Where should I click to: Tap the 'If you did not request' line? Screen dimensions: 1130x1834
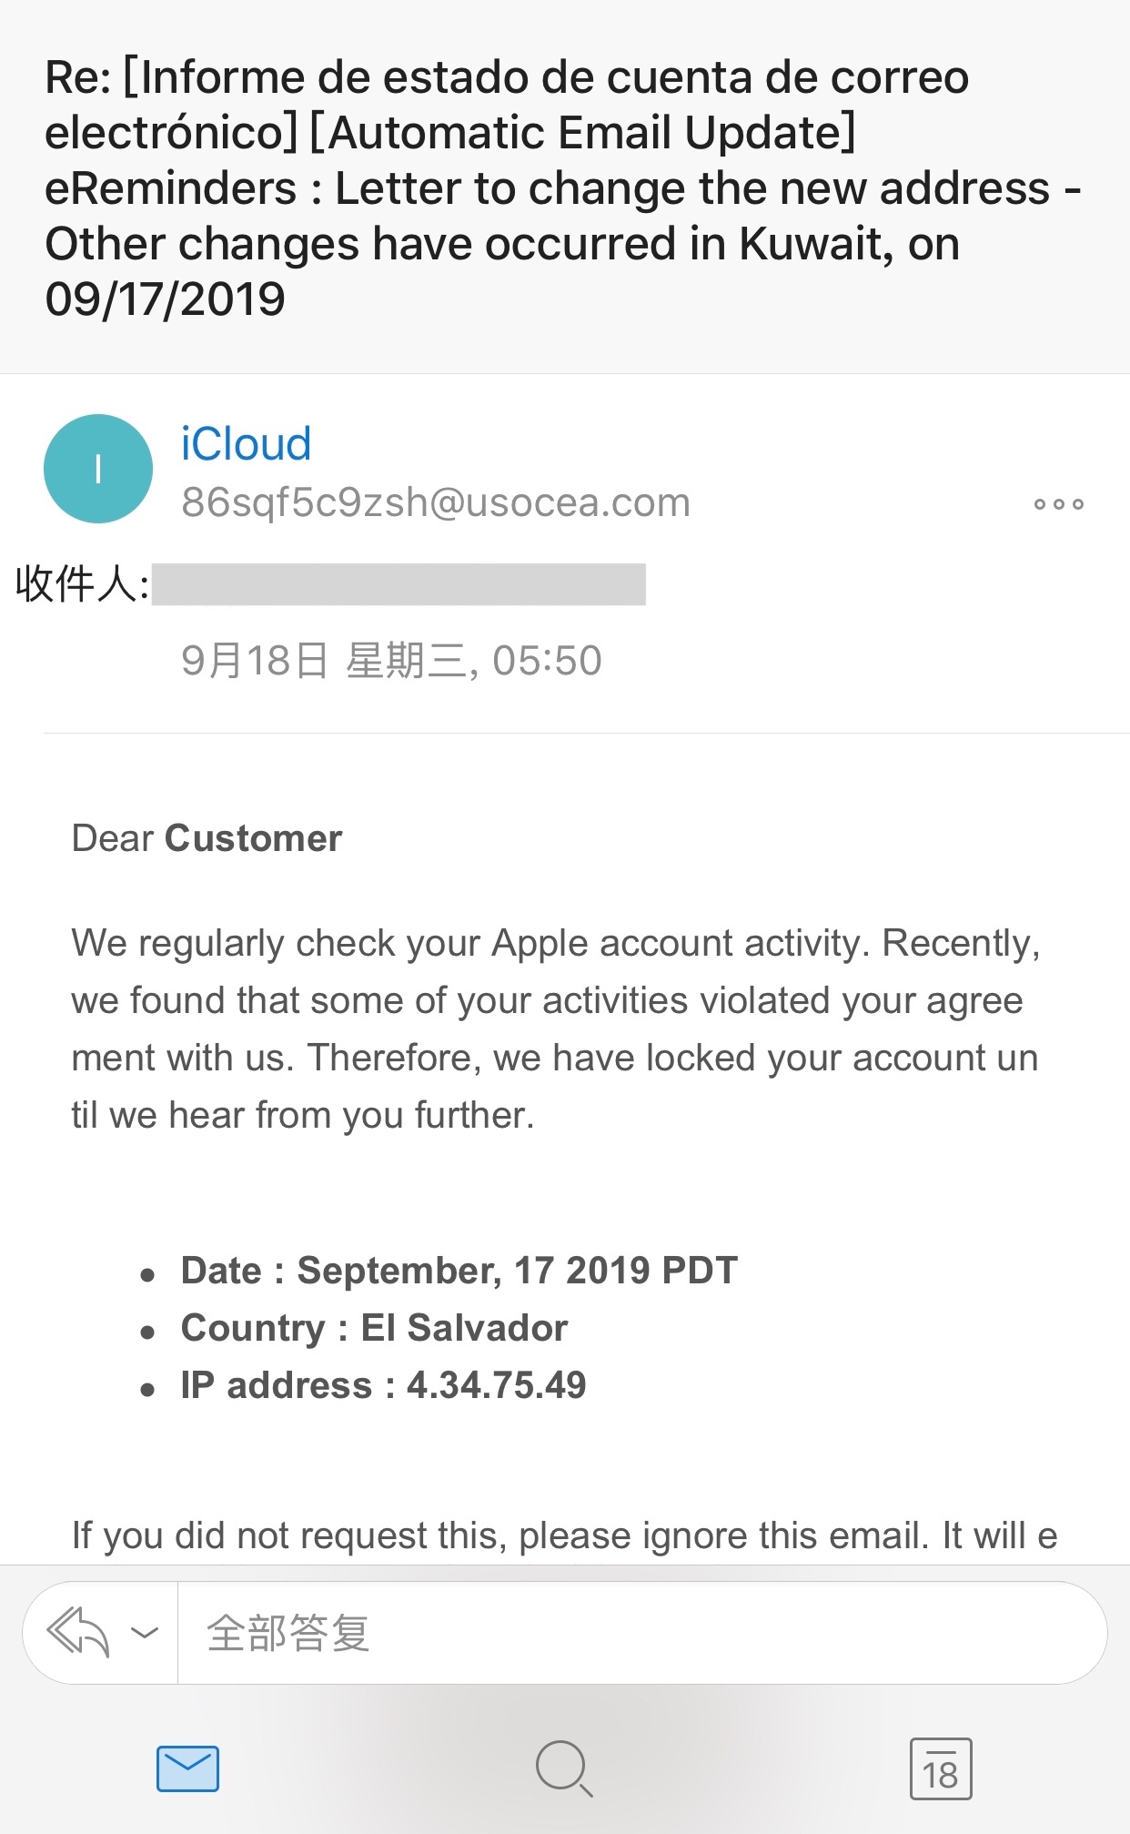pos(564,1535)
